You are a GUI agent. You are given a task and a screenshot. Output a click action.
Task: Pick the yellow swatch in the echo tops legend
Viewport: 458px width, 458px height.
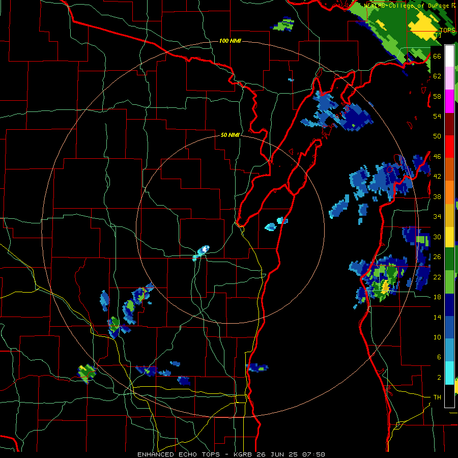point(449,237)
